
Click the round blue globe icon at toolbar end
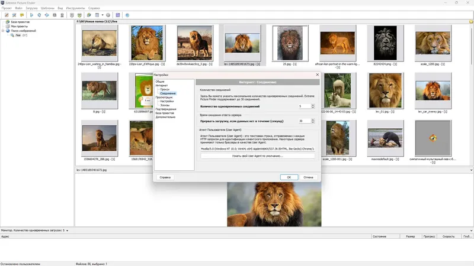127,15
